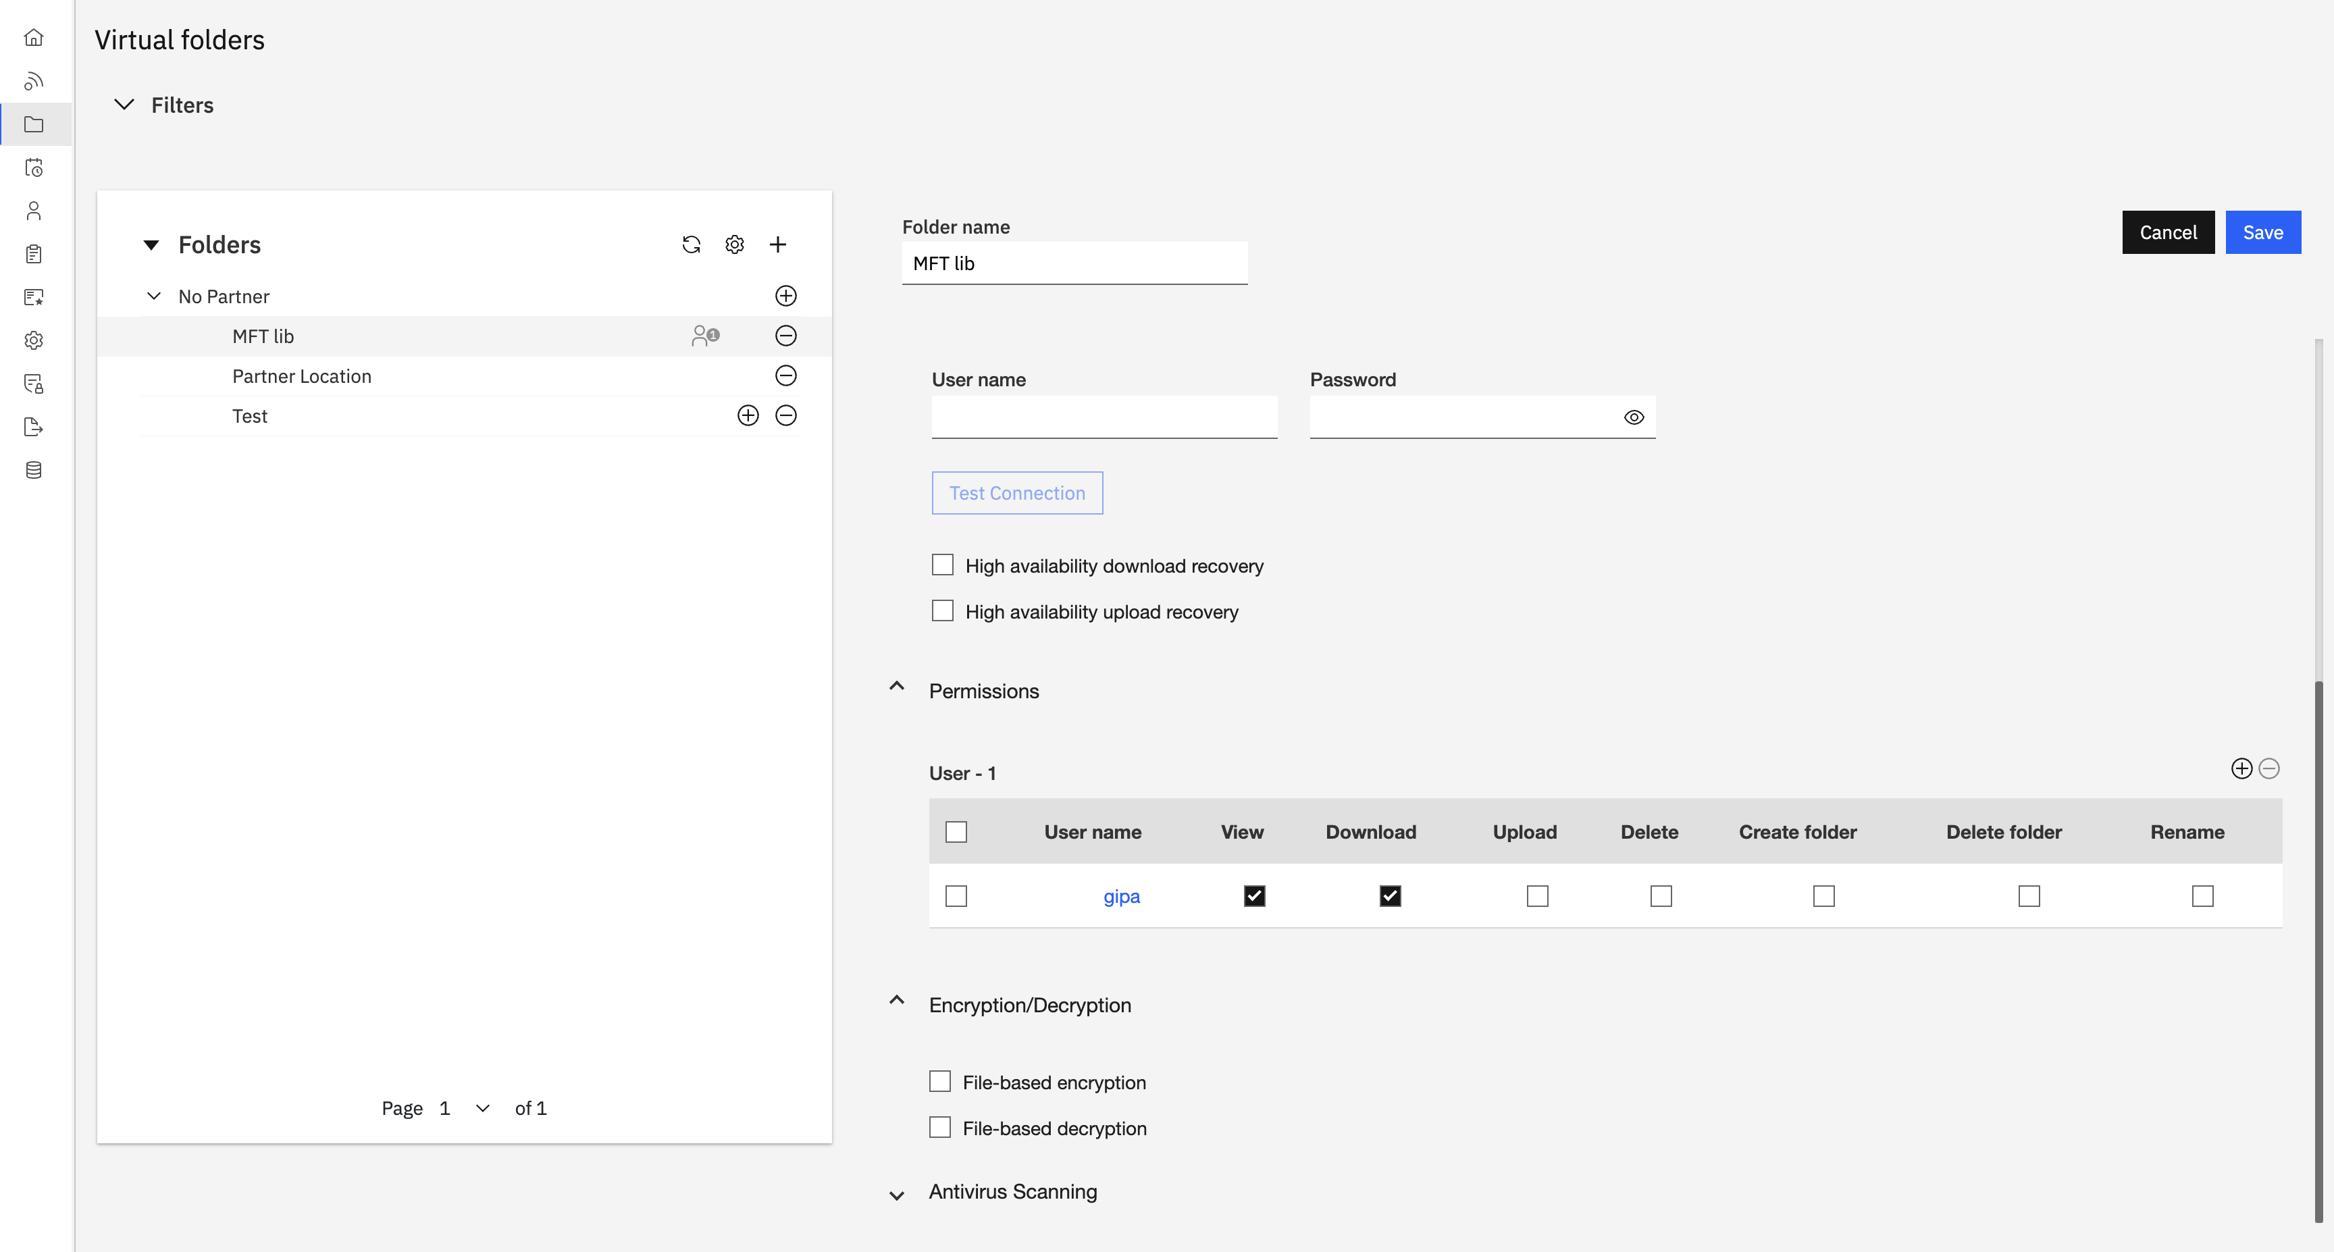This screenshot has height=1252, width=2334.
Task: Enable Upload permission for gipa
Action: (x=1536, y=896)
